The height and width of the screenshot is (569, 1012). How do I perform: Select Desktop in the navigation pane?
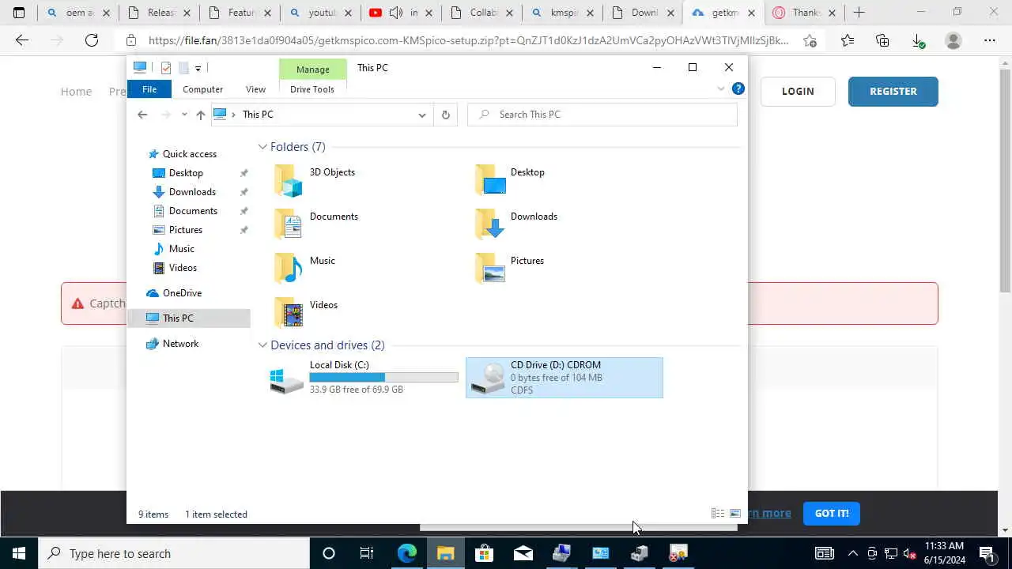[x=186, y=173]
